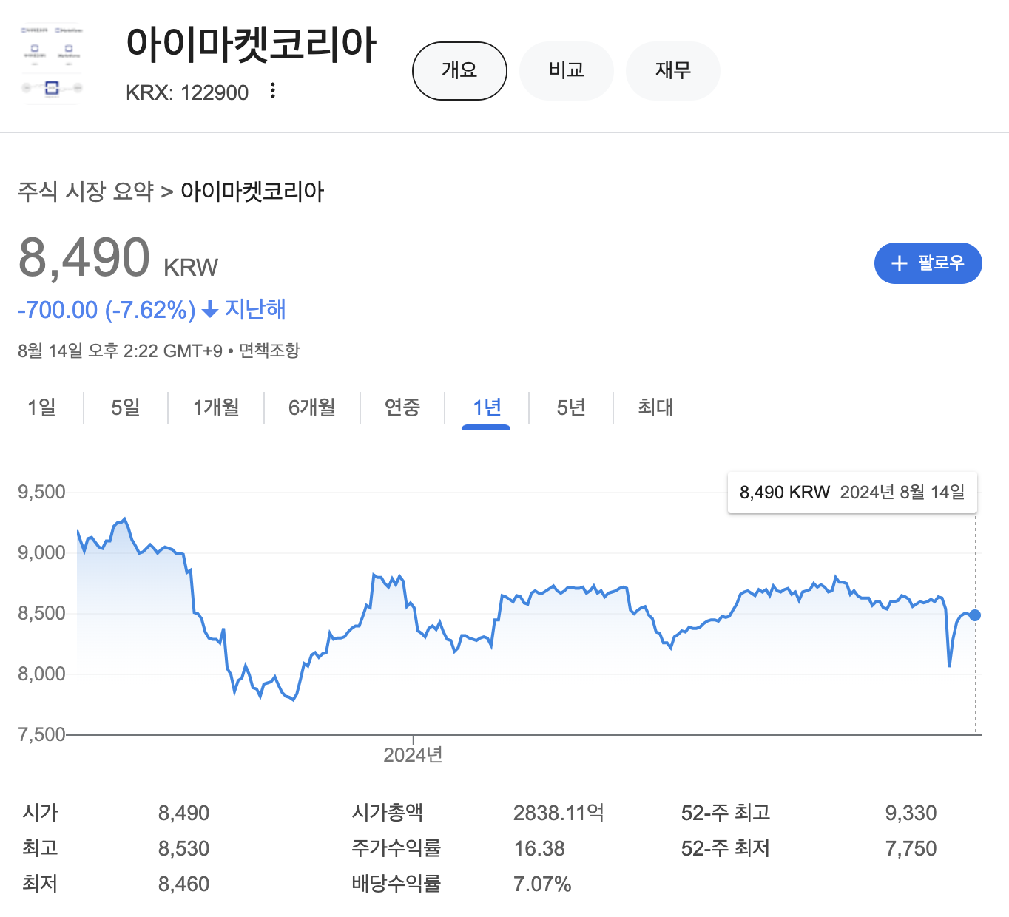Select the 시가총액 label
The height and width of the screenshot is (917, 1009).
tap(387, 813)
